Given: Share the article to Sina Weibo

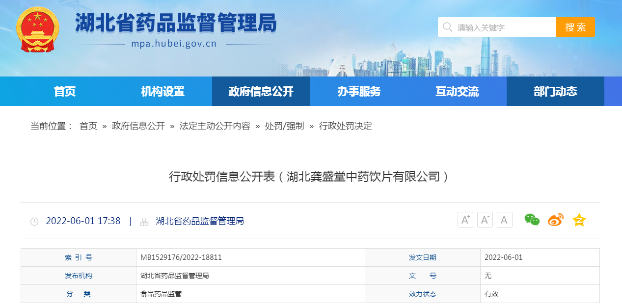Looking at the screenshot, I should 555,220.
